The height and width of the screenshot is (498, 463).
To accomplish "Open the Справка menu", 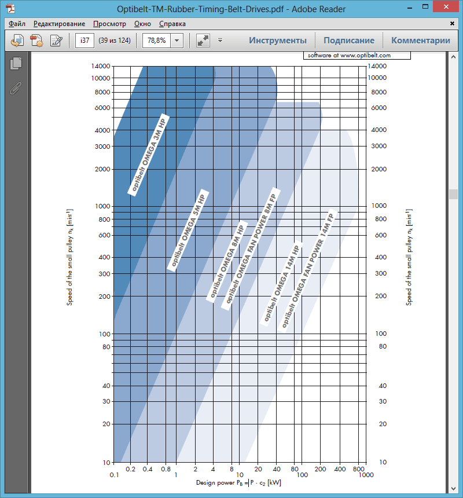I will point(172,24).
